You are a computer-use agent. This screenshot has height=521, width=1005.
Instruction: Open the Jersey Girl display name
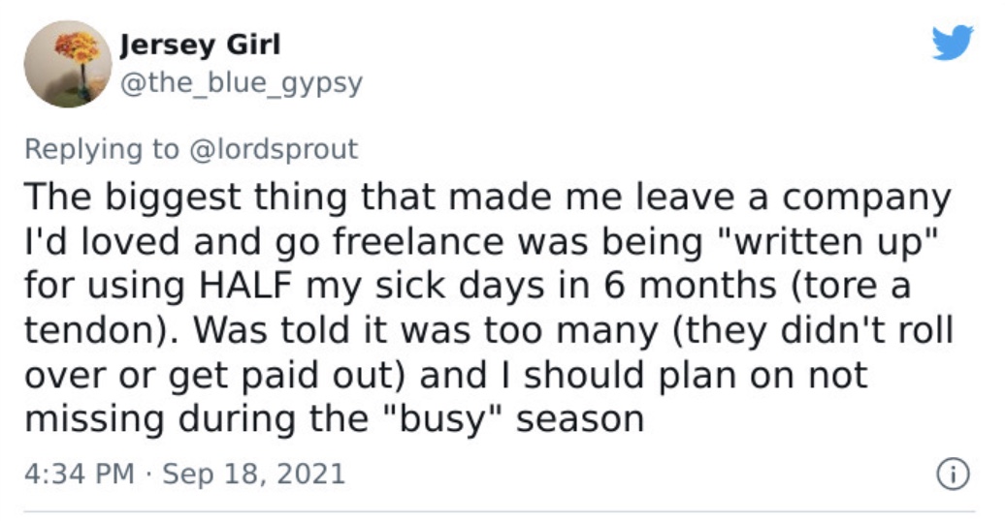[200, 45]
